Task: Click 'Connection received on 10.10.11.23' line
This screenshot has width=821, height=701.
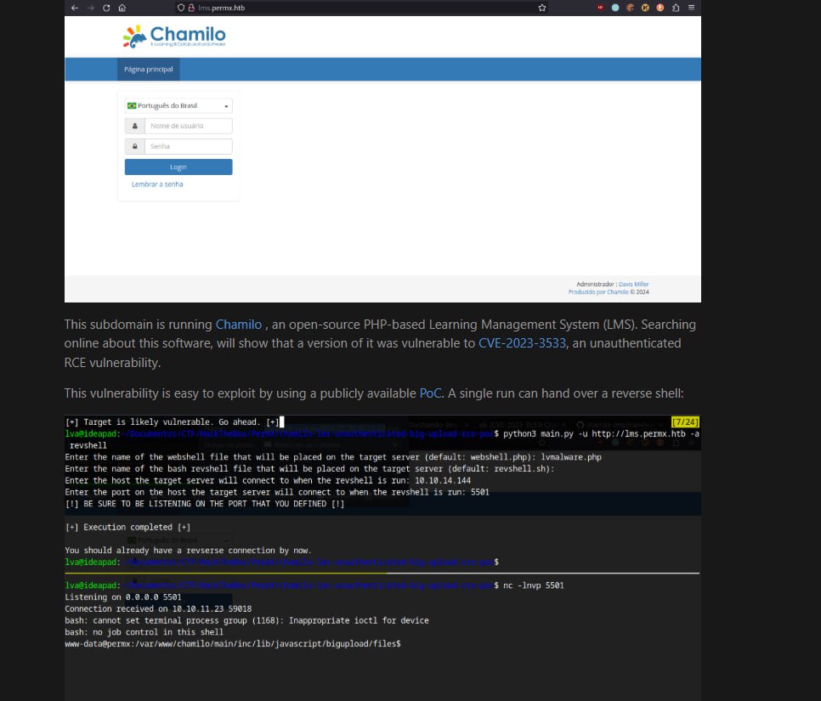Action: coord(158,609)
